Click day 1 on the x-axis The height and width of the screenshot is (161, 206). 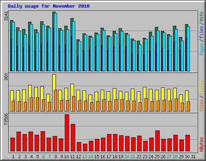pos(13,157)
